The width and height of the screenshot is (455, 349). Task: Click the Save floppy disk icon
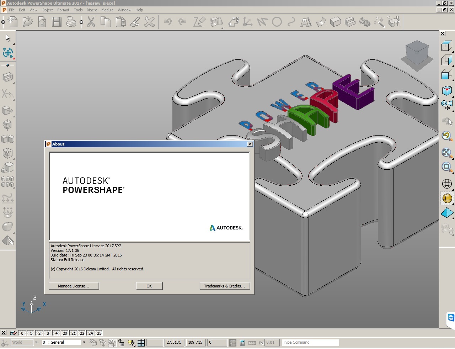(x=57, y=22)
